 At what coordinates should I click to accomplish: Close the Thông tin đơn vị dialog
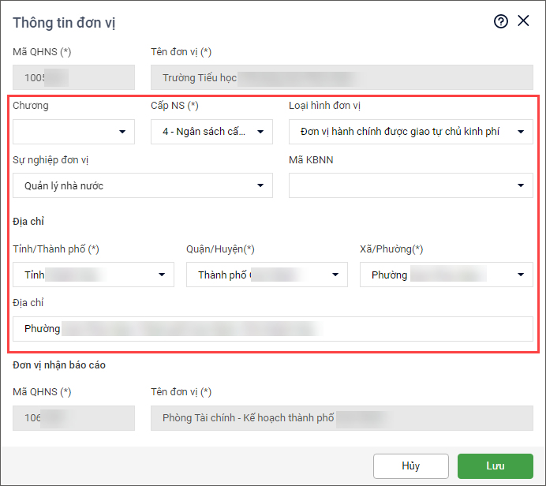pyautogui.click(x=523, y=22)
